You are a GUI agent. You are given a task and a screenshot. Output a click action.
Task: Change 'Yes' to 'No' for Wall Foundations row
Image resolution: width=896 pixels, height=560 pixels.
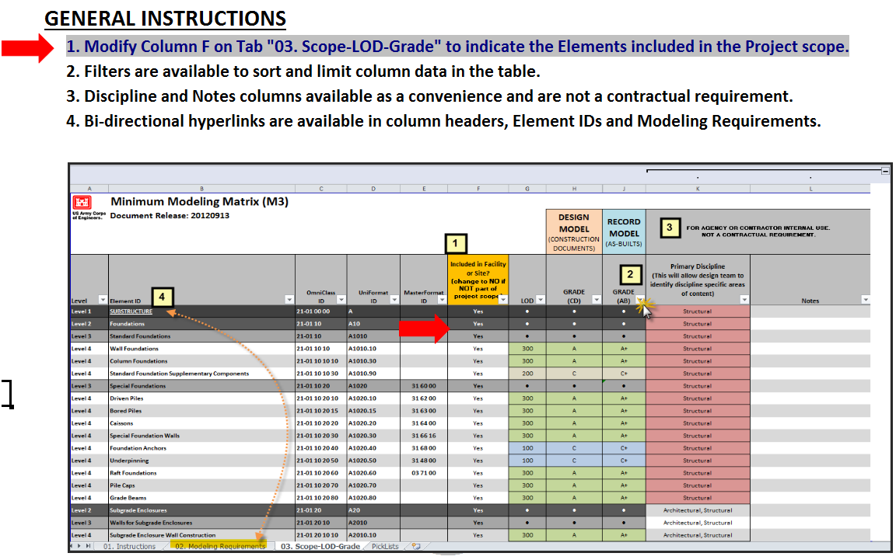click(478, 349)
